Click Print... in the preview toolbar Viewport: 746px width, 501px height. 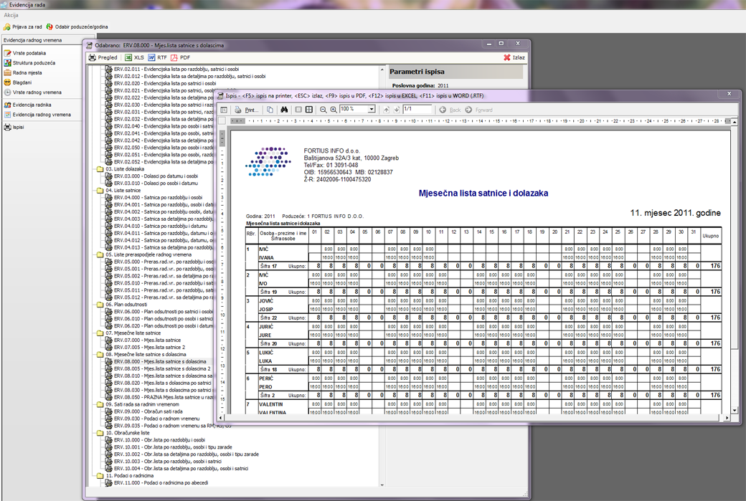point(247,110)
